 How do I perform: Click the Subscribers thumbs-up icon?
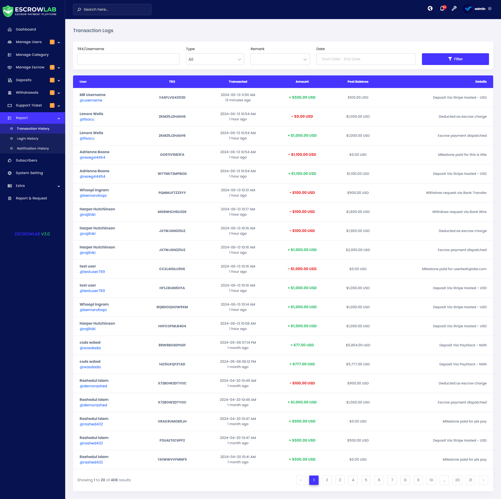[10, 161]
